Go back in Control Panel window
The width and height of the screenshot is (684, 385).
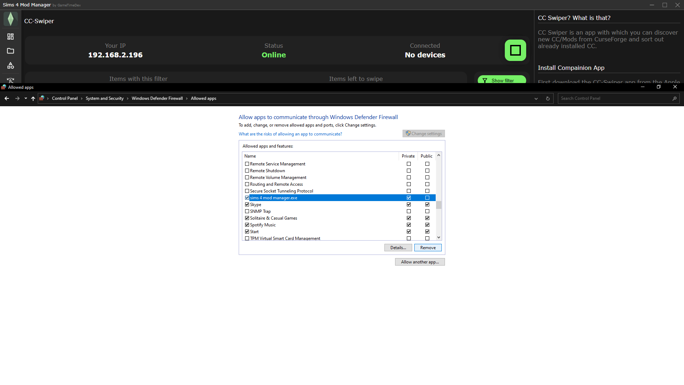click(7, 98)
